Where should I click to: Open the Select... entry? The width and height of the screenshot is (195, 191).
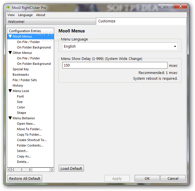coord(23,151)
